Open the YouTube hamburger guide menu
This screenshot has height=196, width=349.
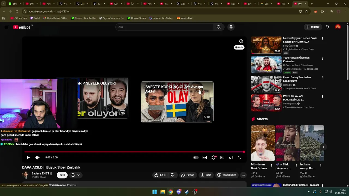7,27
